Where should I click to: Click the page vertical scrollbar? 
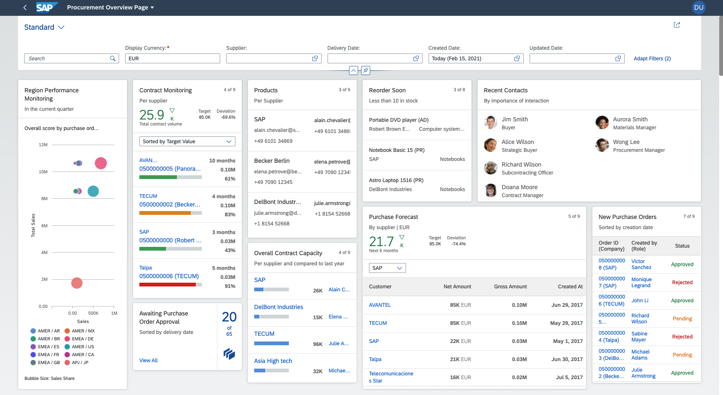(721, 45)
